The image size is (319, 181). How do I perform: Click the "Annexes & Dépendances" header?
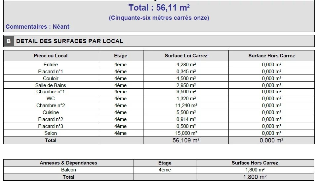(x=68, y=163)
